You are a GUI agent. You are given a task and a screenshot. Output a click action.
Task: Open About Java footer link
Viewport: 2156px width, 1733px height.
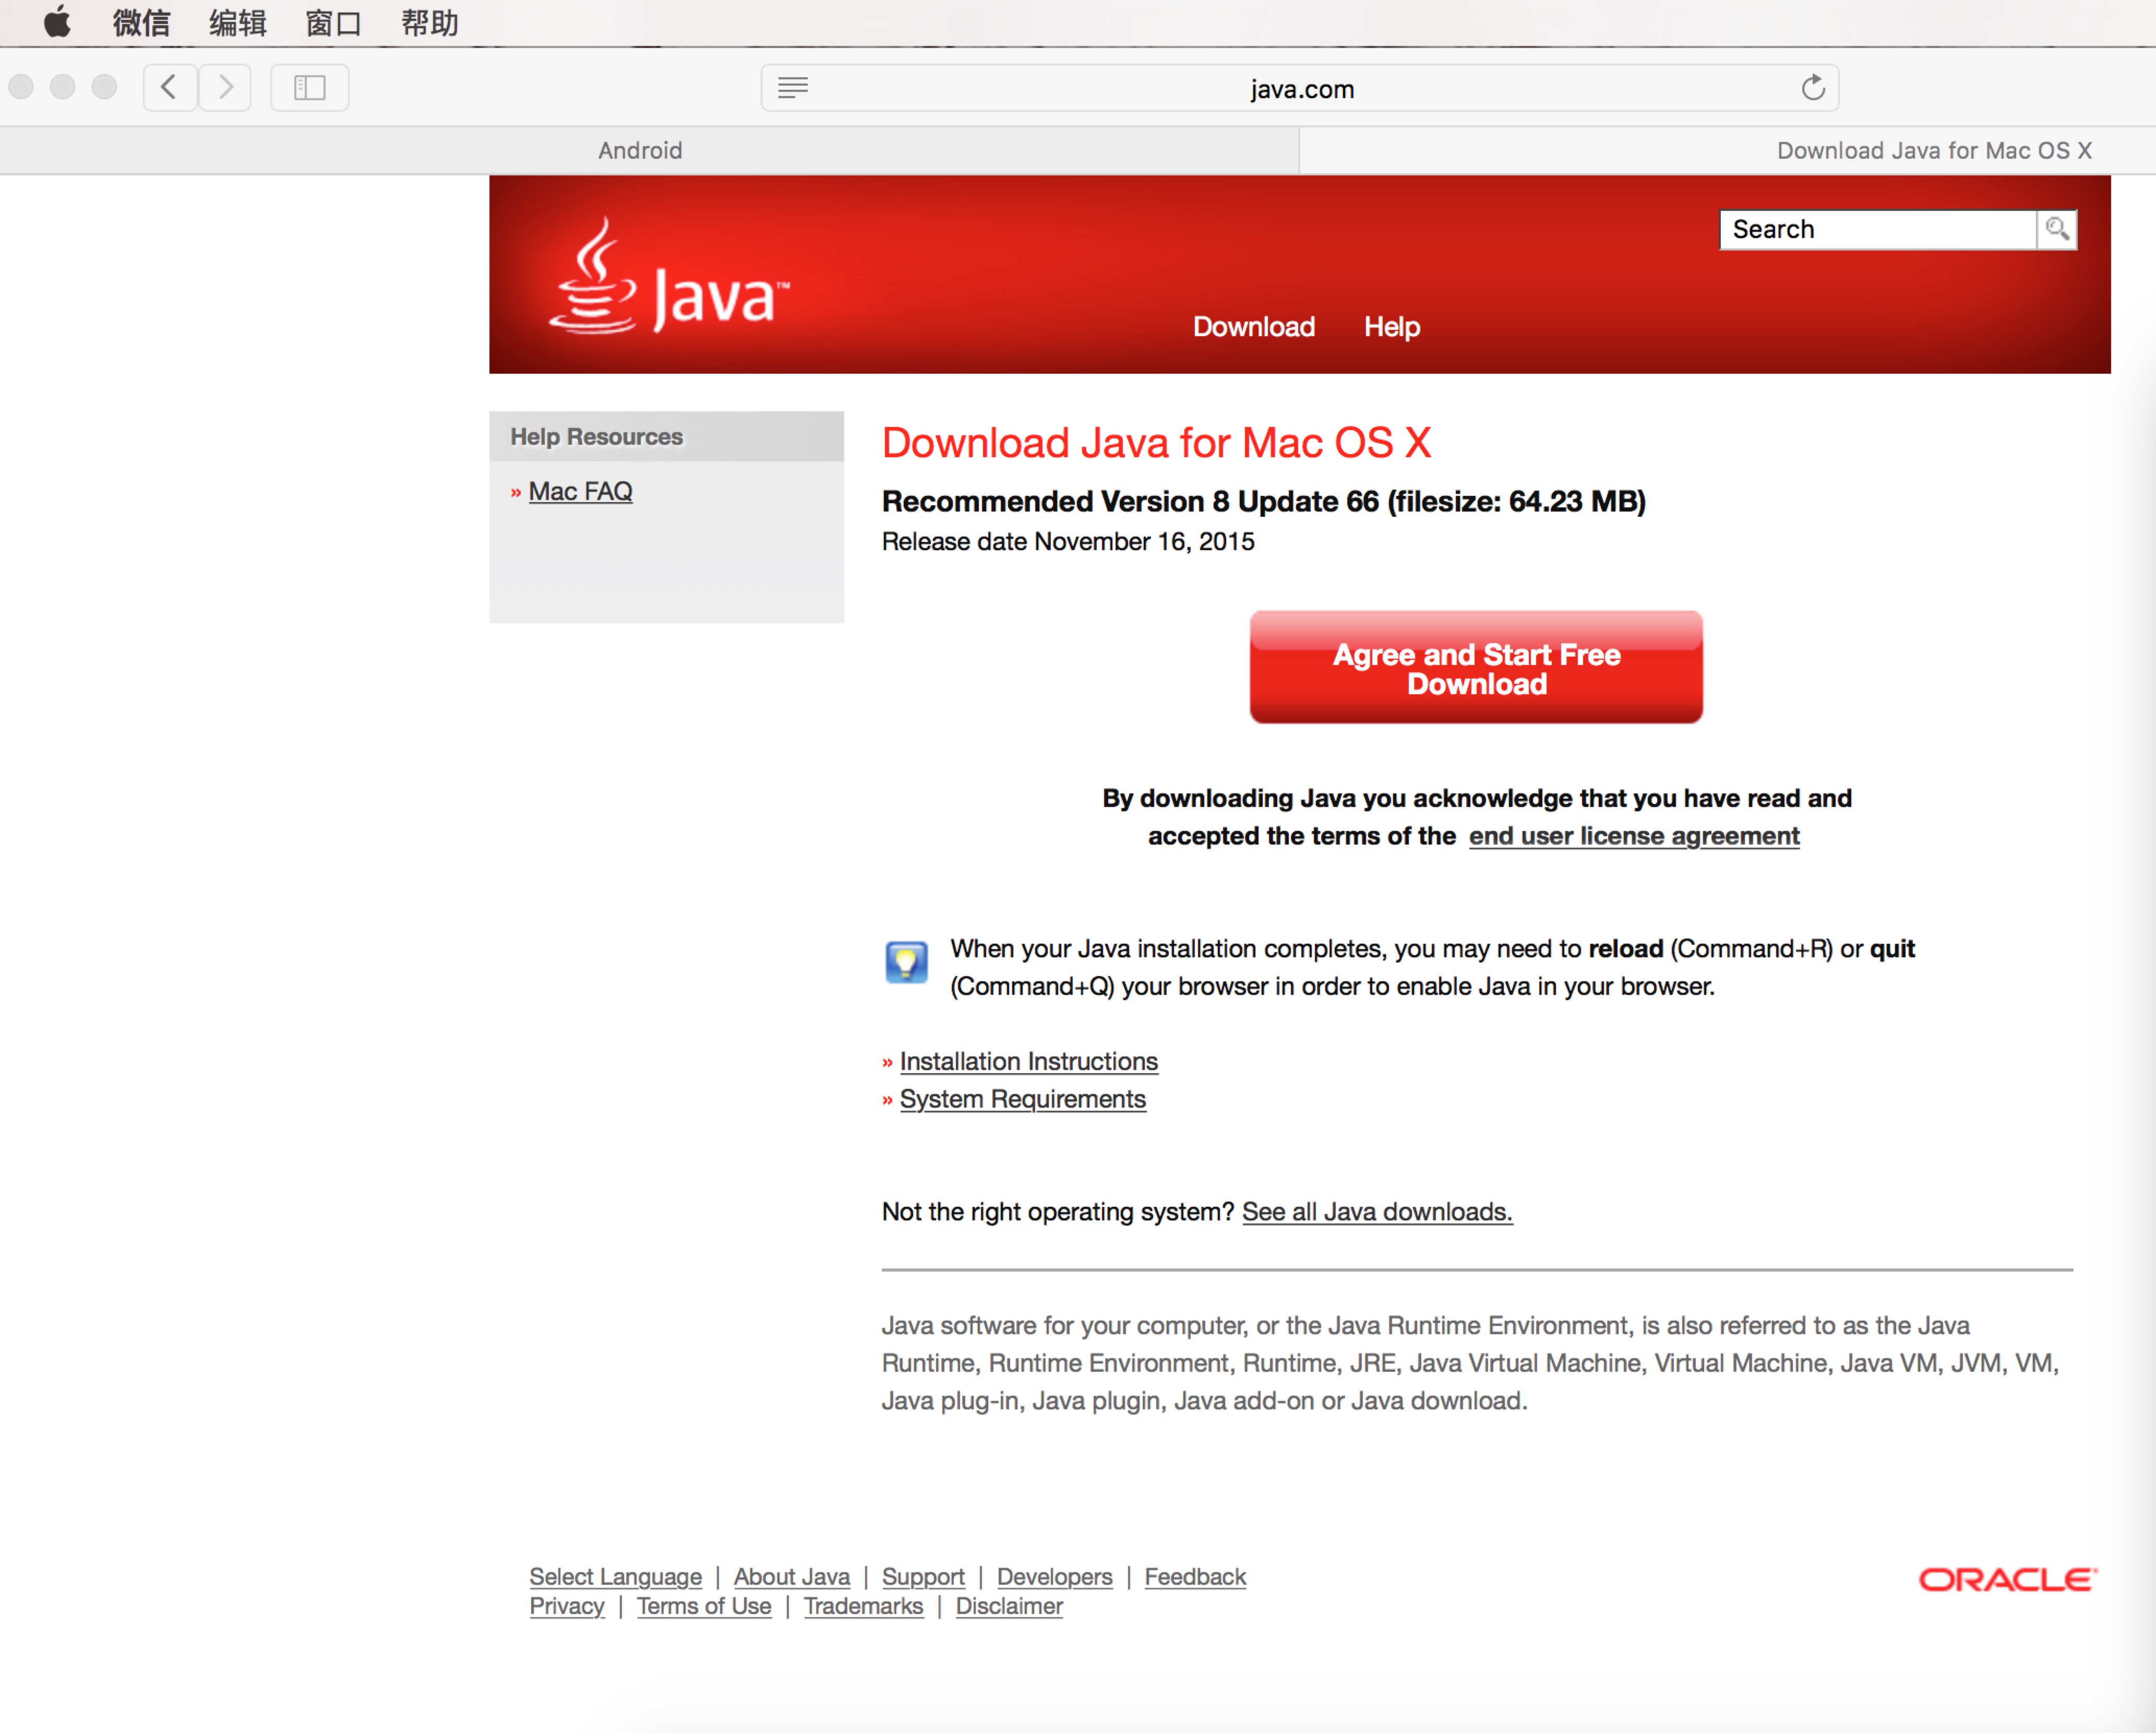coord(792,1577)
